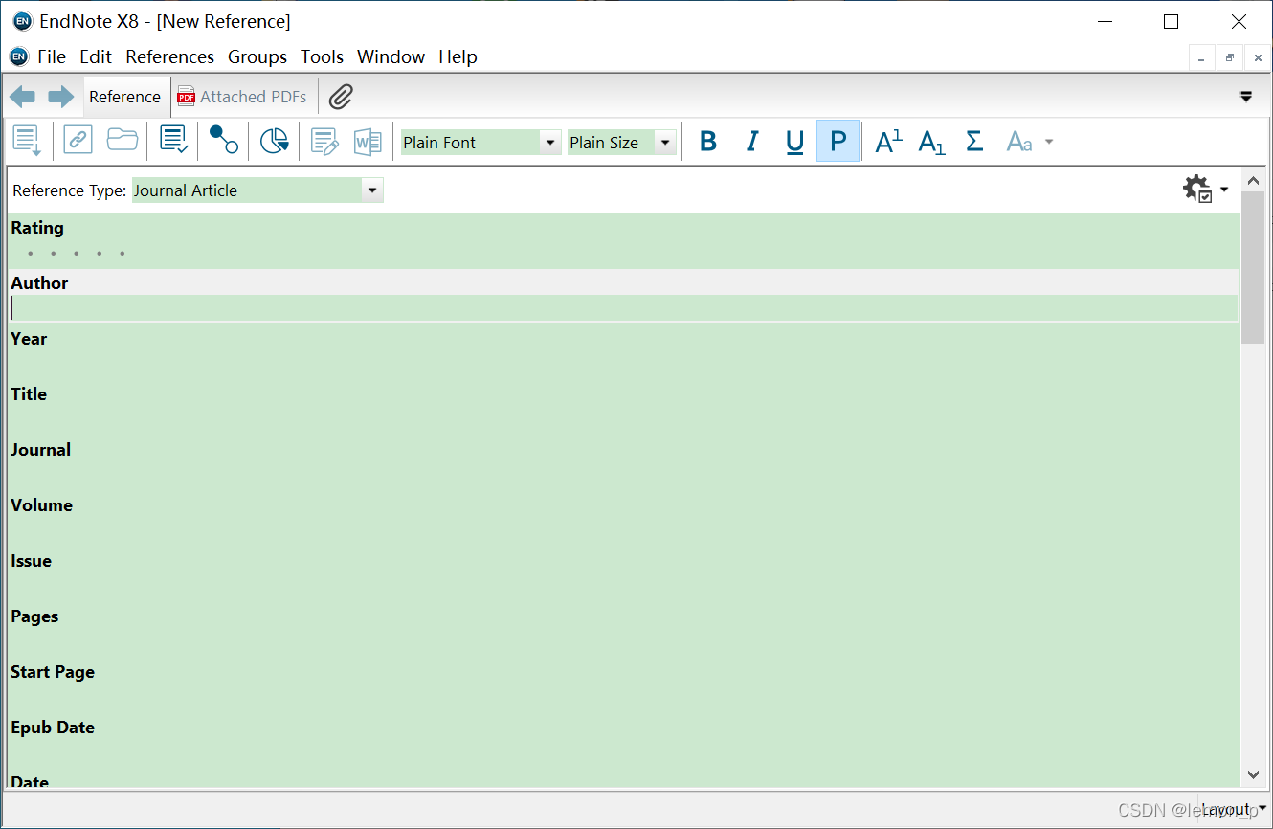Image resolution: width=1273 pixels, height=829 pixels.
Task: Open the gear field options dropdown
Action: coord(1206,189)
